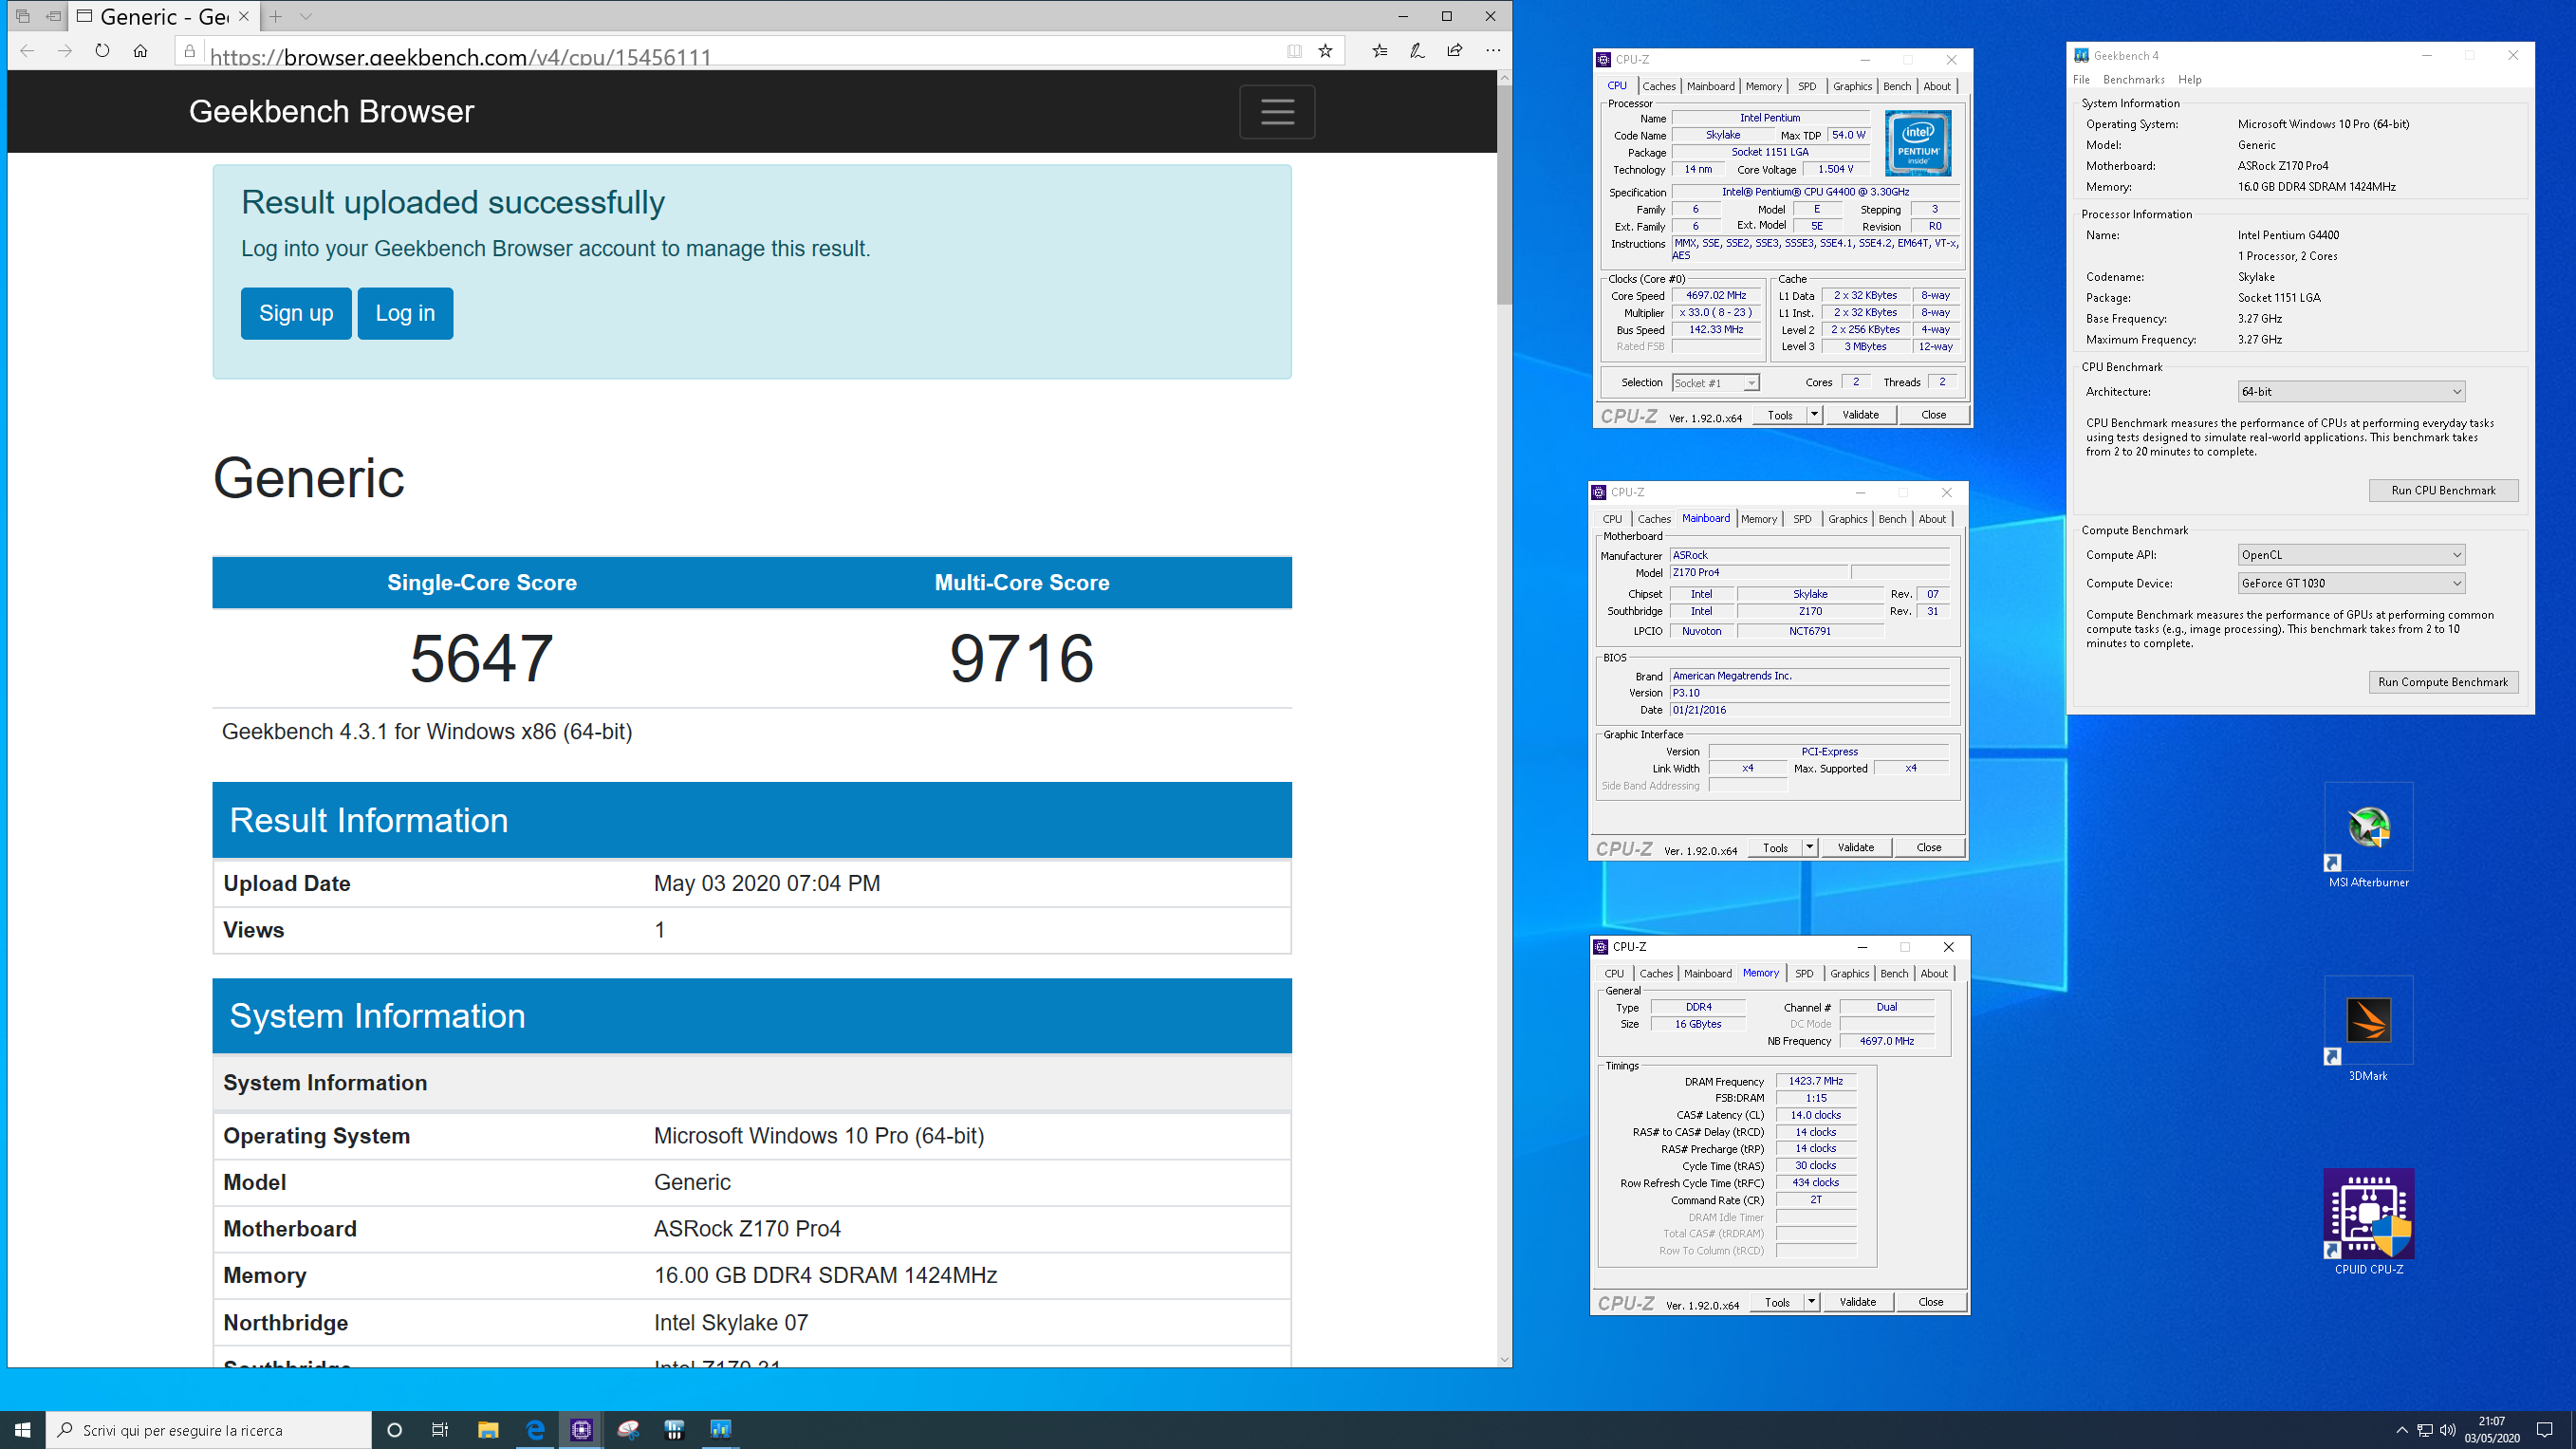Click the DRAM Frequency 1423.7 MHz value
The image size is (2576, 1449).
tap(1815, 1080)
